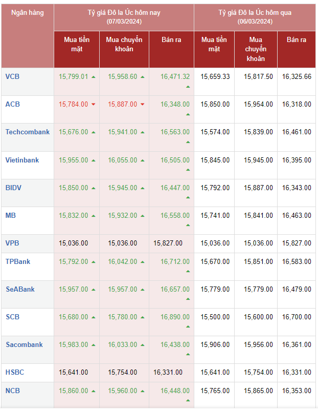Screen dimensions: 318x409
Task: Go to the HSBC bank link
Action: point(15,372)
